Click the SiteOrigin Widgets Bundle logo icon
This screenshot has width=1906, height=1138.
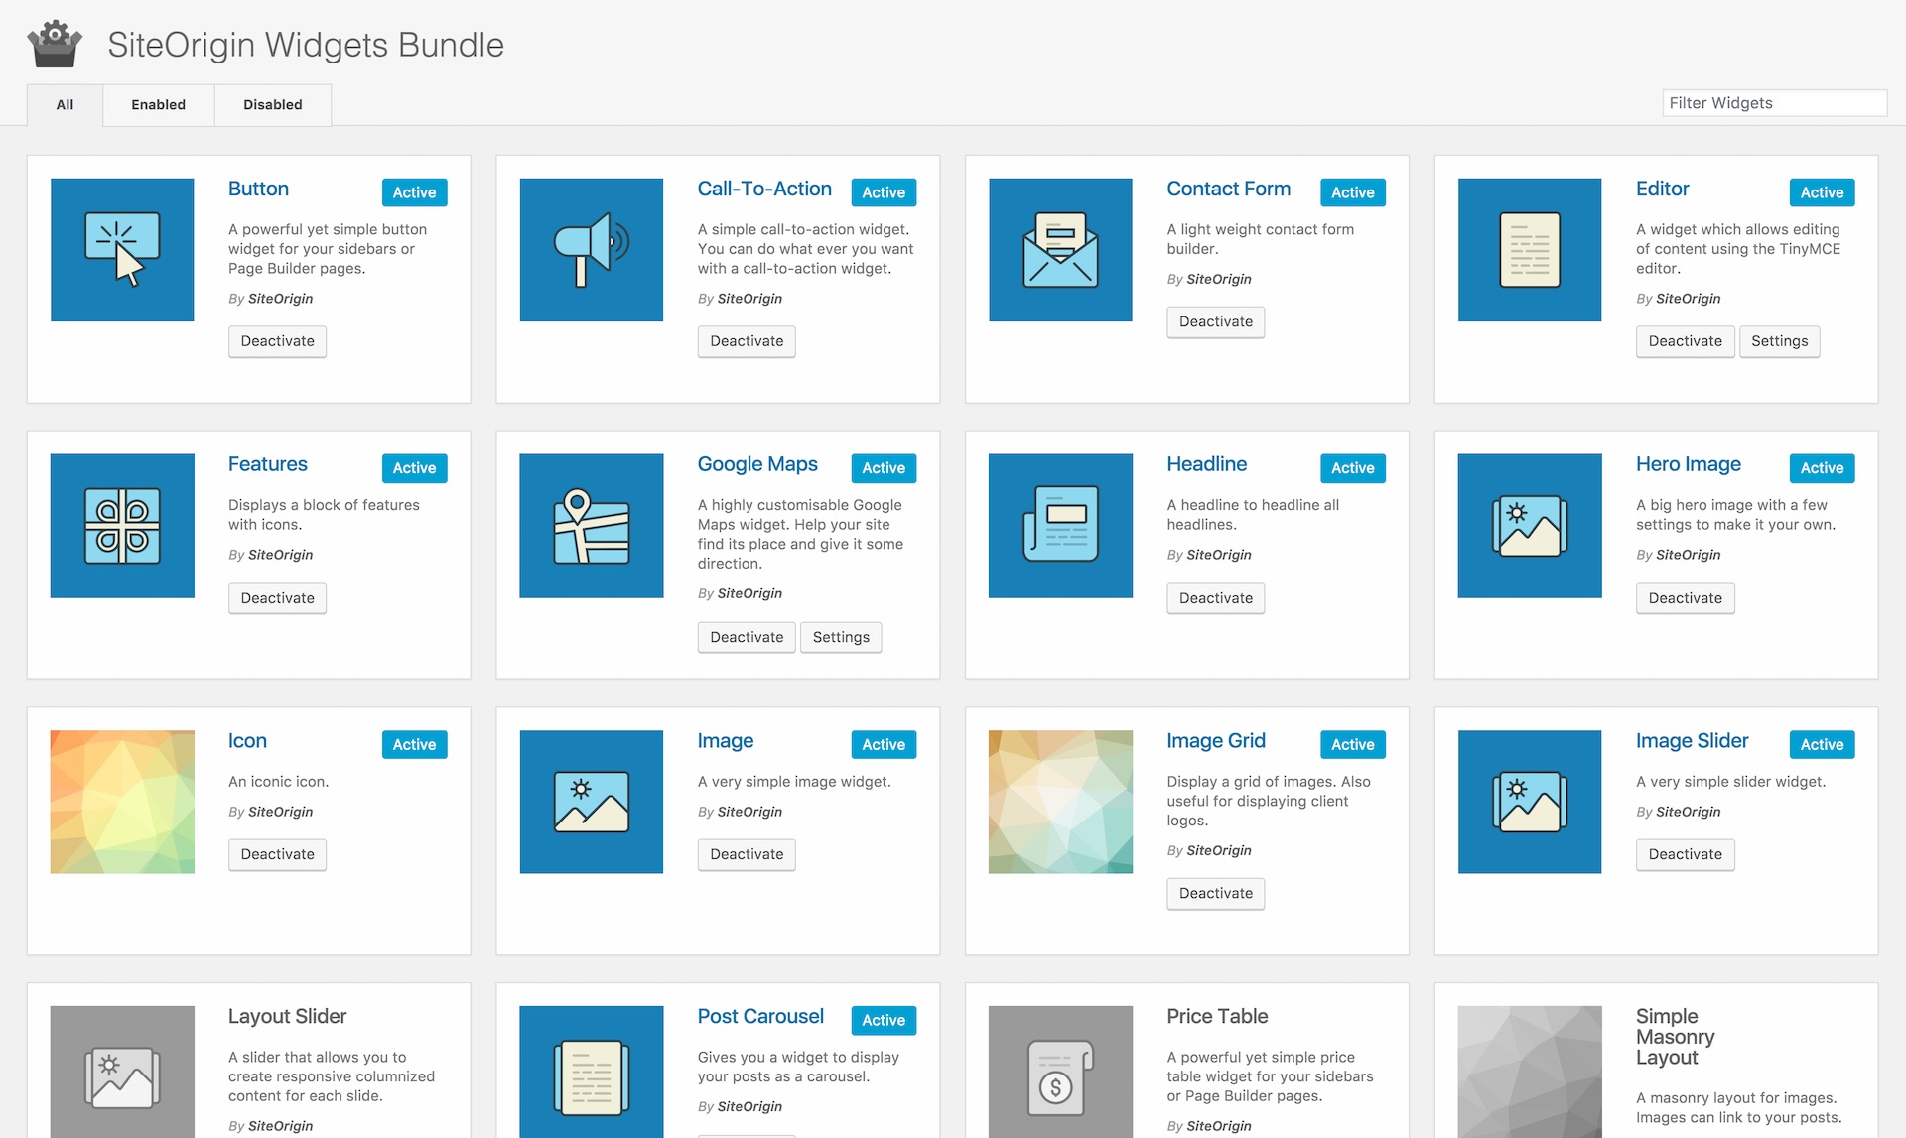55,45
